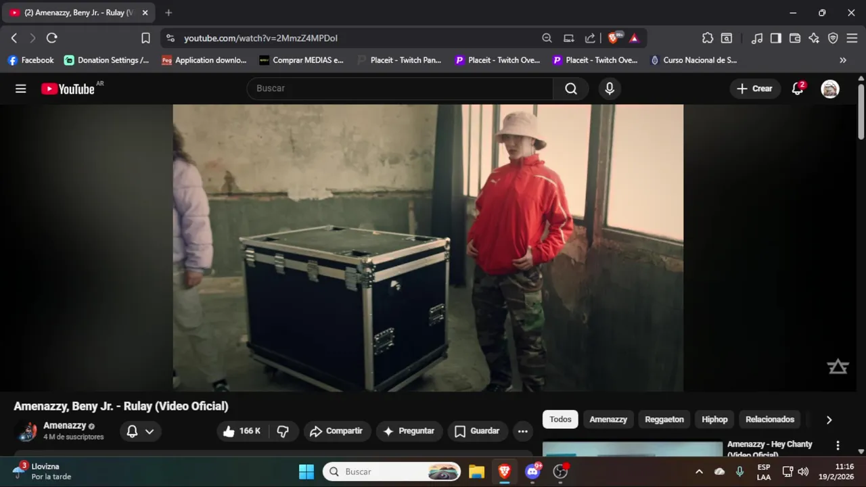Open Brave Shields lion icon
Image resolution: width=866 pixels, height=487 pixels.
coord(613,38)
